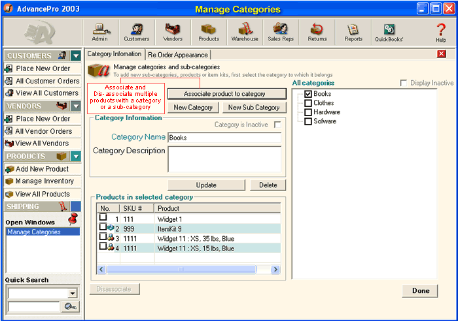The height and width of the screenshot is (321, 458).
Task: Click the Category Description text box
Action: 224,159
